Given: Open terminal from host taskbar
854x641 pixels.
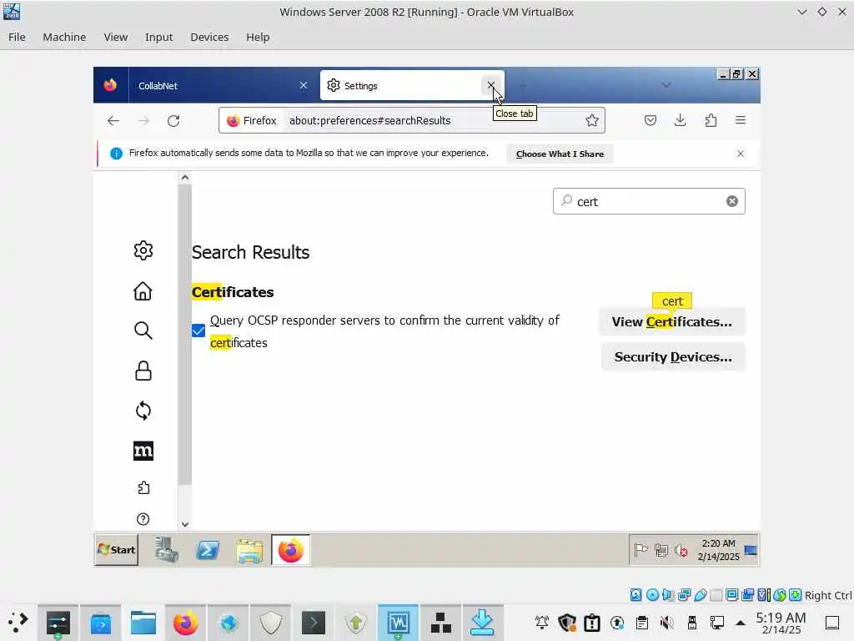Looking at the screenshot, I should click(314, 623).
